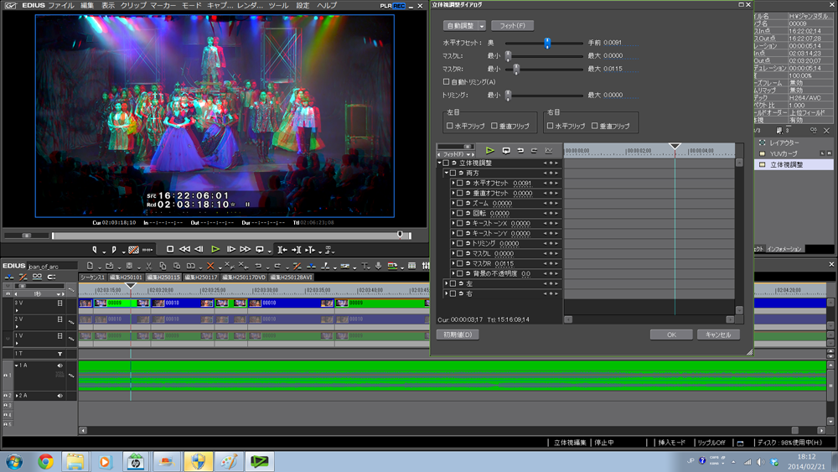This screenshot has height=472, width=838.
Task: Click the graph display icon in stereoscopic dialog
Action: (549, 151)
